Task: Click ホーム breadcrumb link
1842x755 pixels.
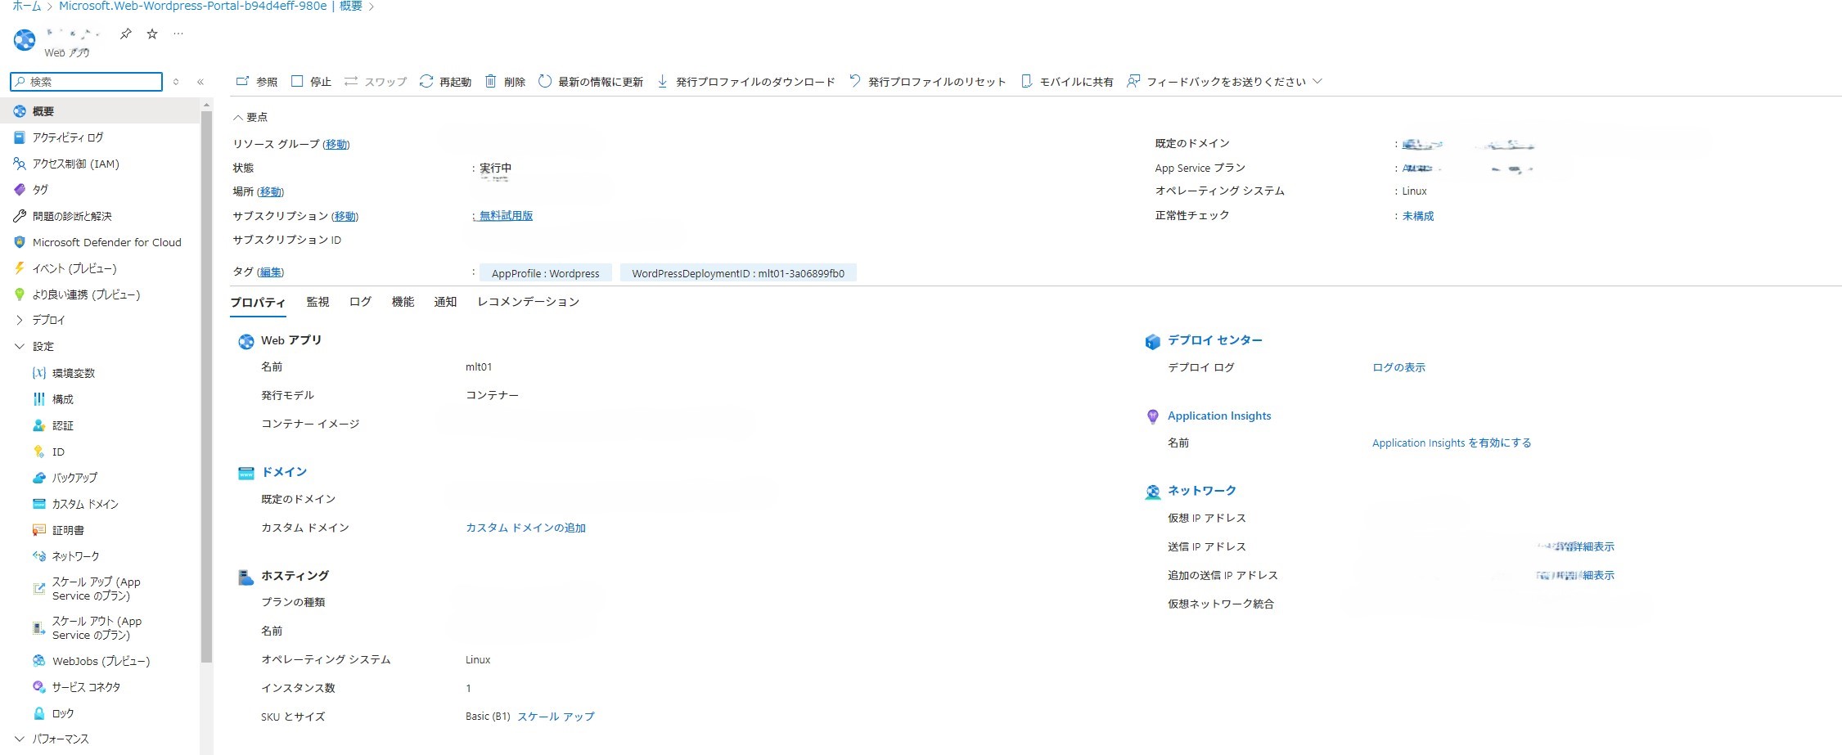Action: click(26, 6)
